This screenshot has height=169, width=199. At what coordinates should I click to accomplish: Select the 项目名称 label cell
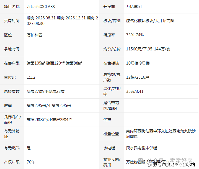coord(12,7)
